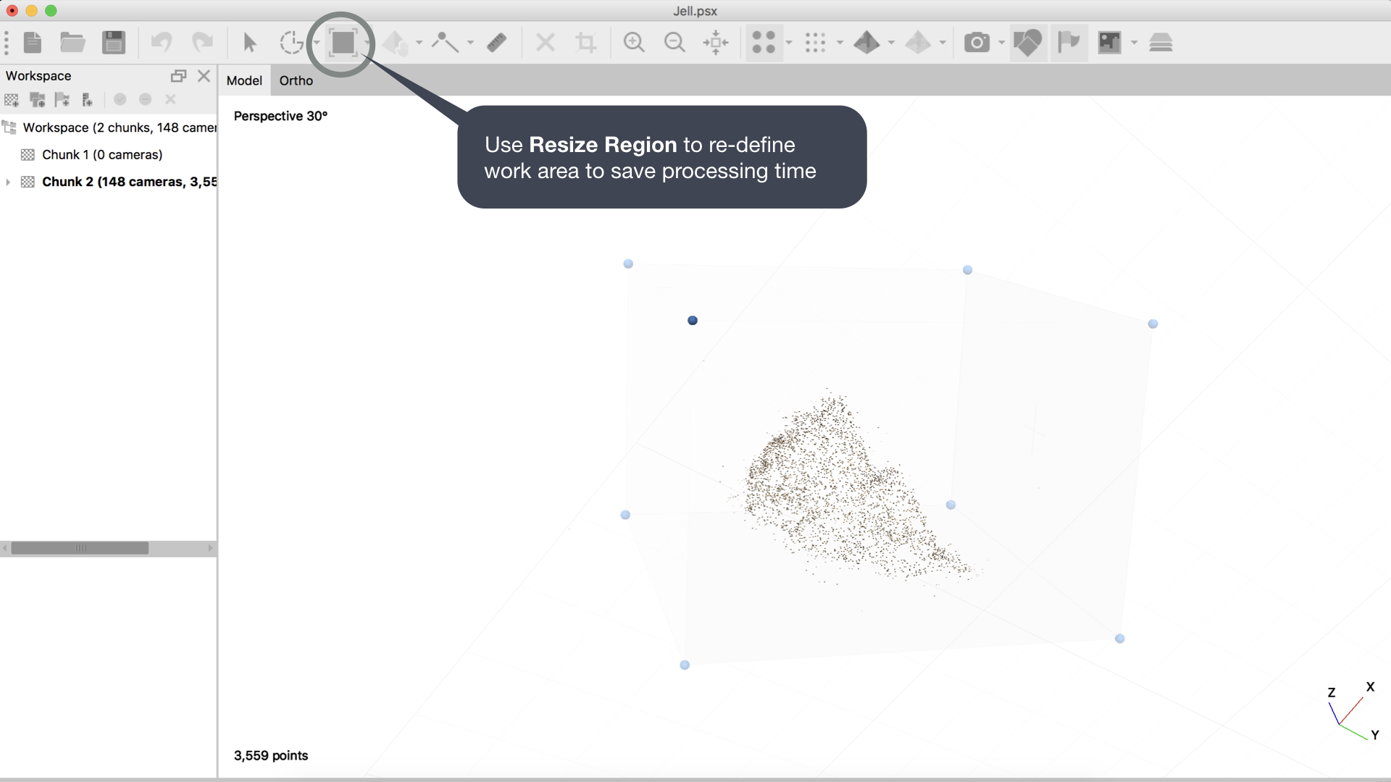Click the dark blue region corner handle
The height and width of the screenshot is (782, 1391).
coord(693,320)
